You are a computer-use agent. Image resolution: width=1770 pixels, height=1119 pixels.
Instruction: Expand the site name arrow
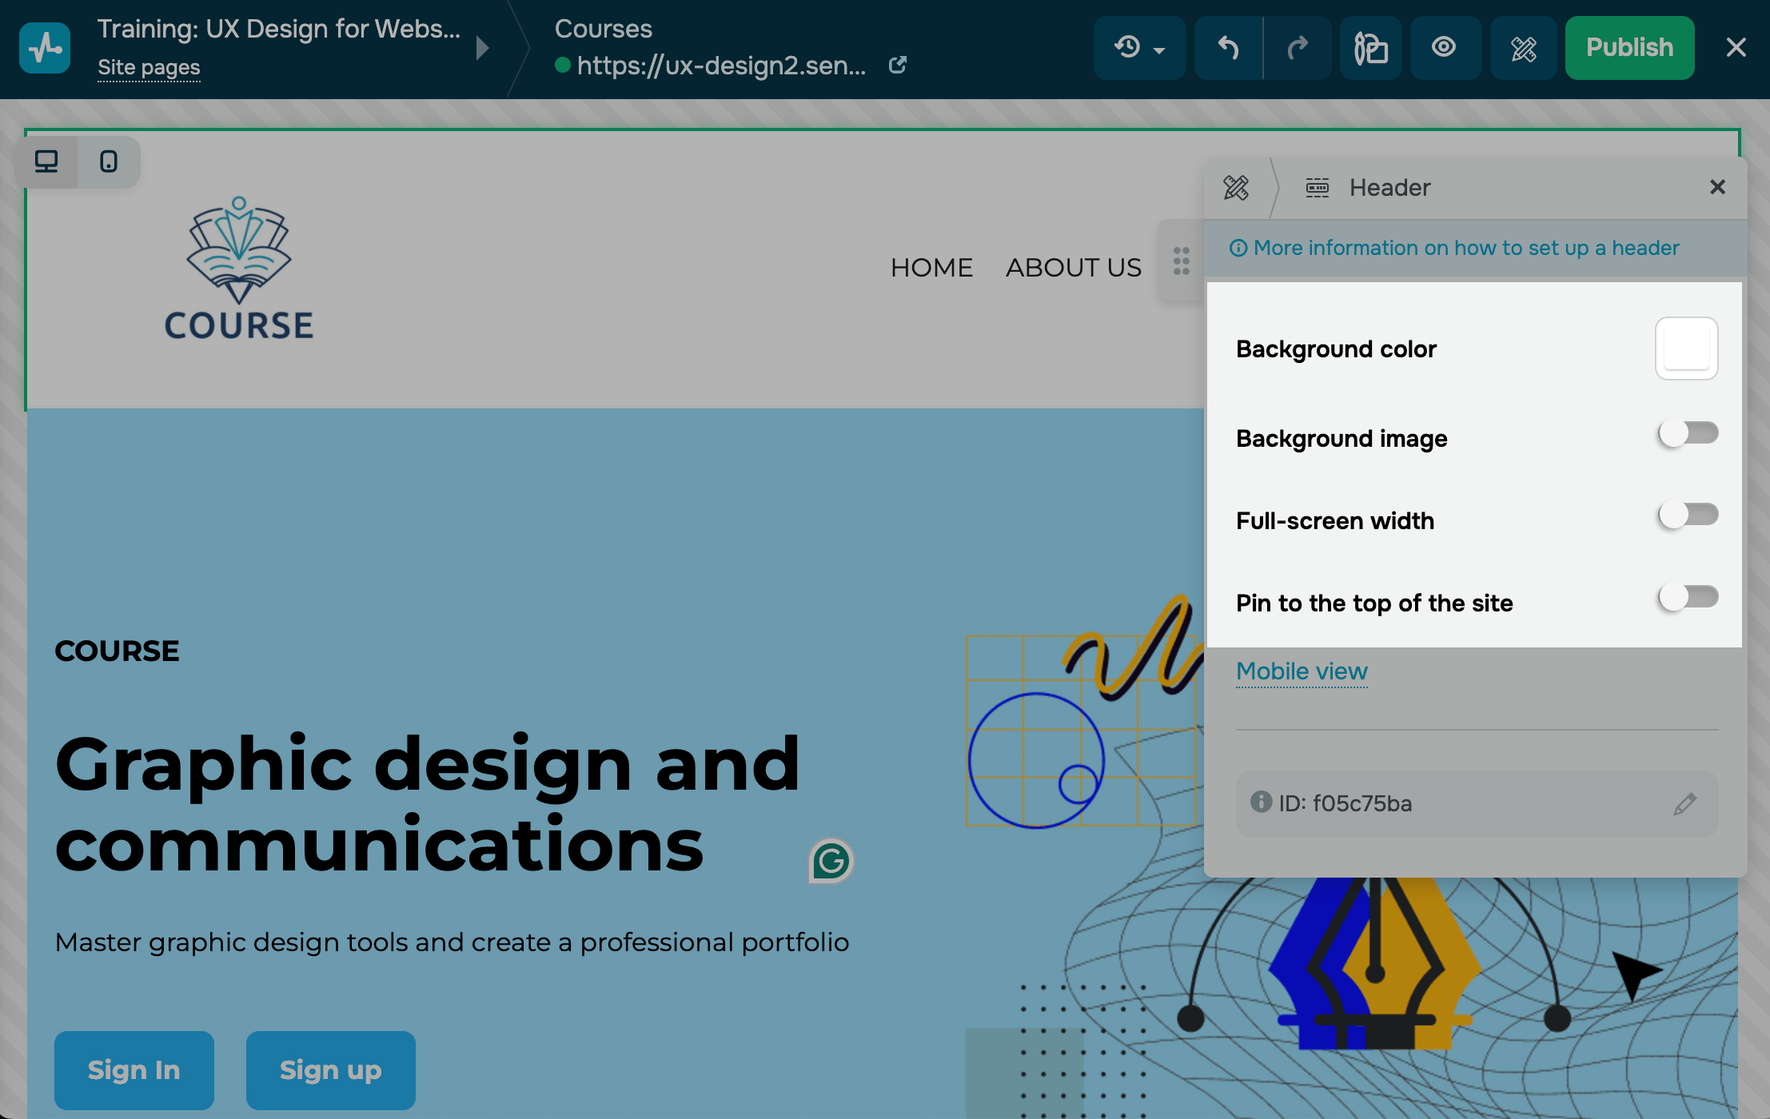click(x=482, y=48)
